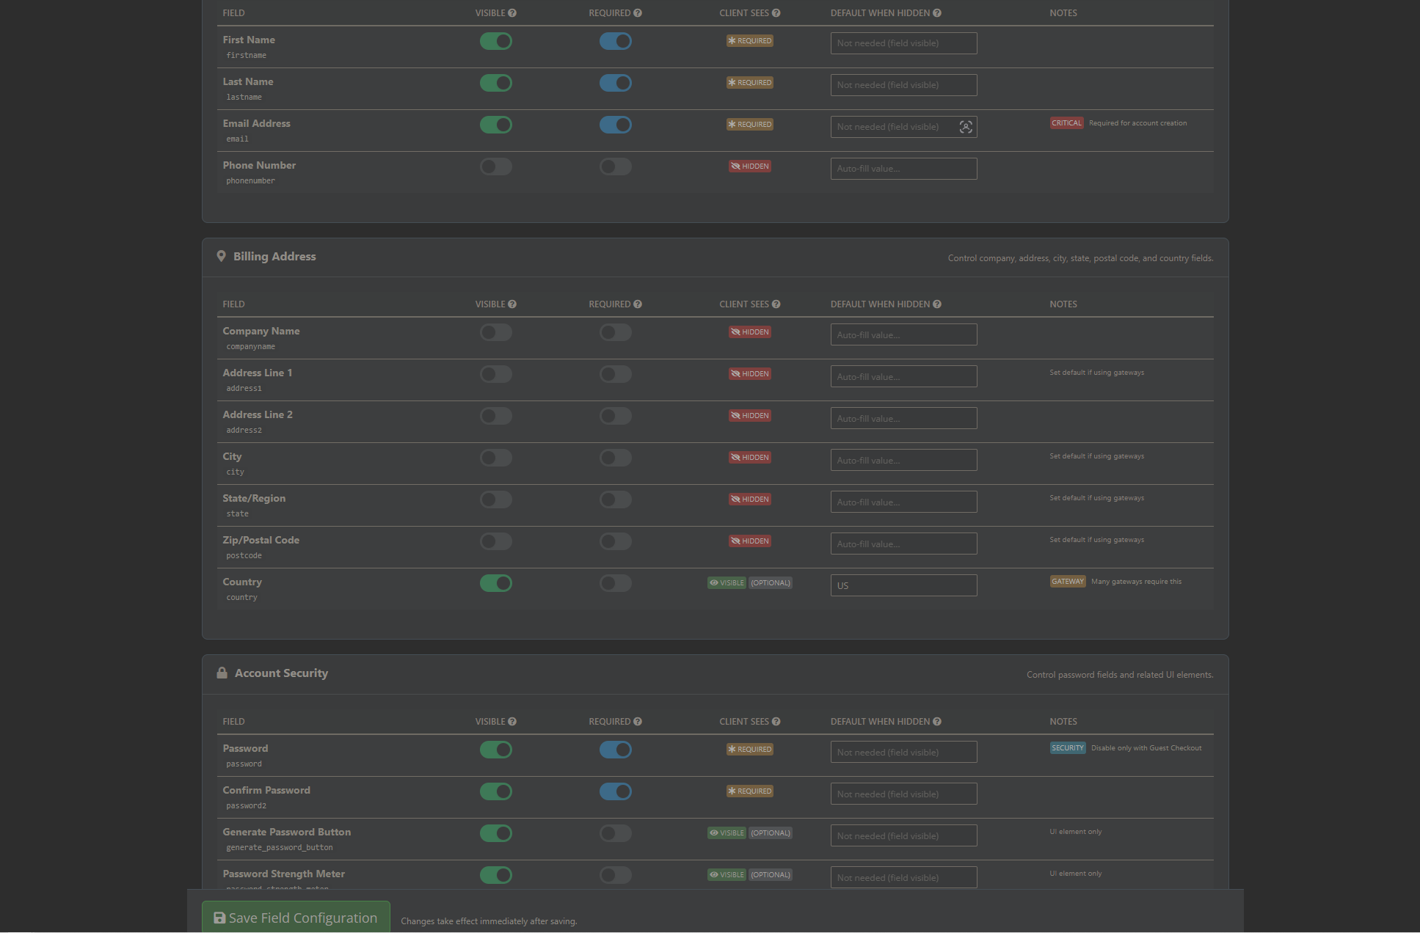Disable the Password required toggle
1420x933 pixels.
coord(615,750)
